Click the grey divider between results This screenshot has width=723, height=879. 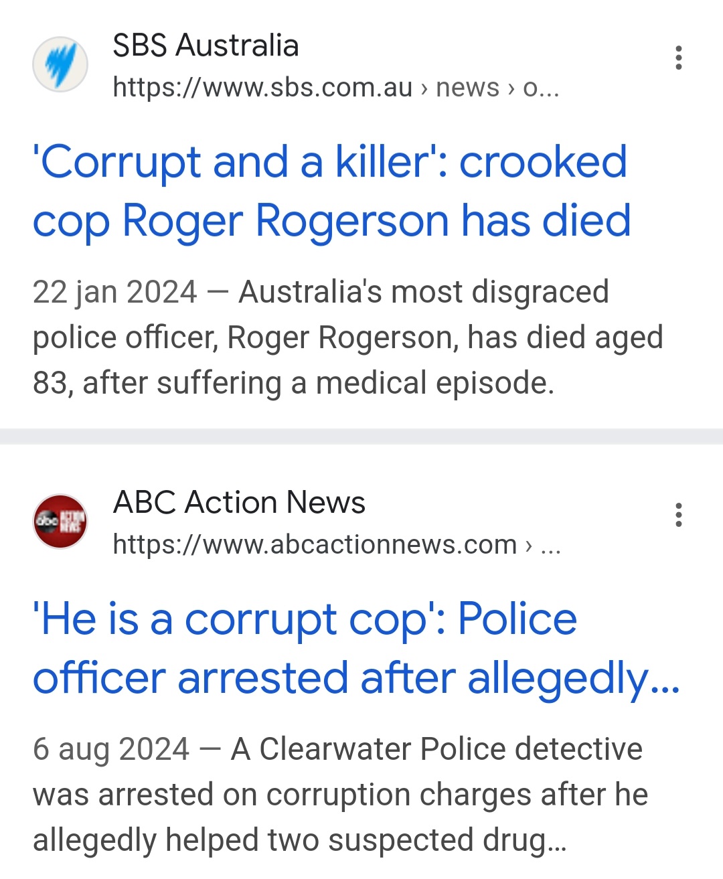coord(361,436)
